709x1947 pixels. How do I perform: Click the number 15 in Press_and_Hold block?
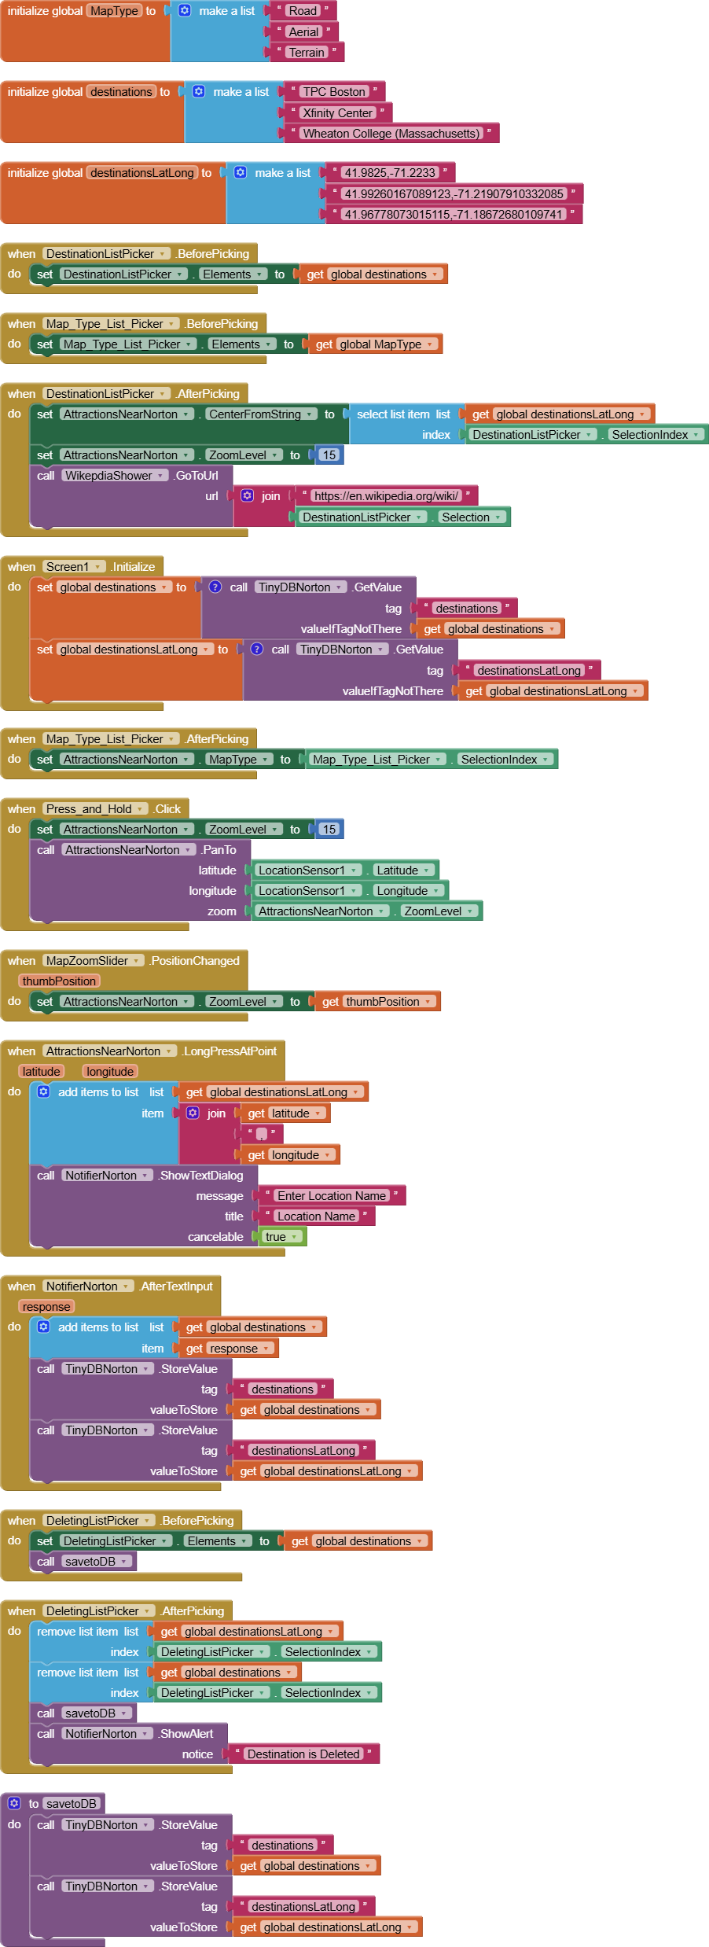[329, 830]
